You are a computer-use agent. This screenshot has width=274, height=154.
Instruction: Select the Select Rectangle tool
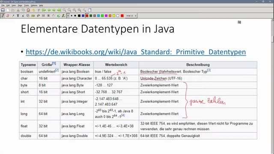(43, 16)
